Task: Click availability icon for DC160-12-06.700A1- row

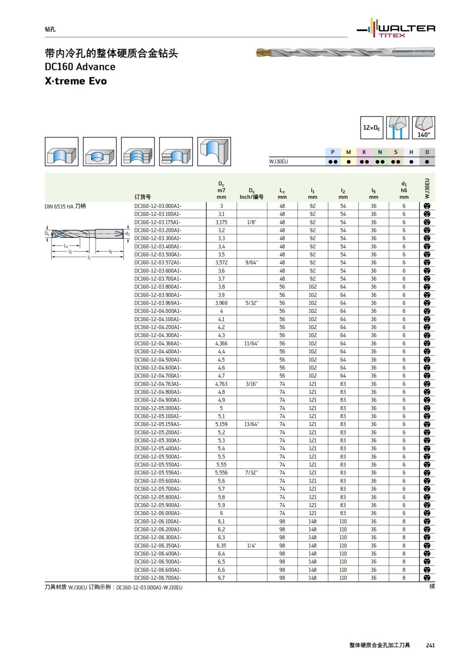Action: point(427,578)
